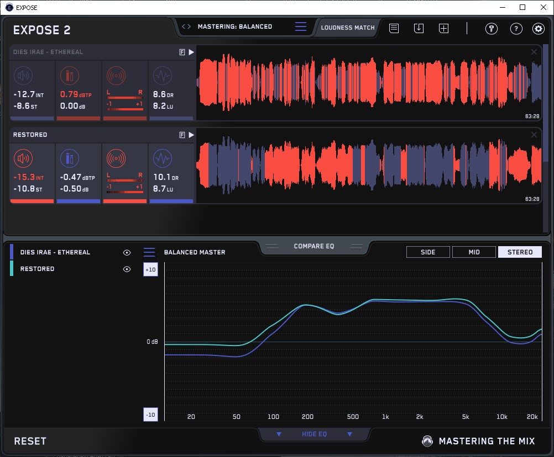The height and width of the screenshot is (457, 554).
Task: Remove the Dies Irae - Ethereal track
Action: pyautogui.click(x=534, y=52)
